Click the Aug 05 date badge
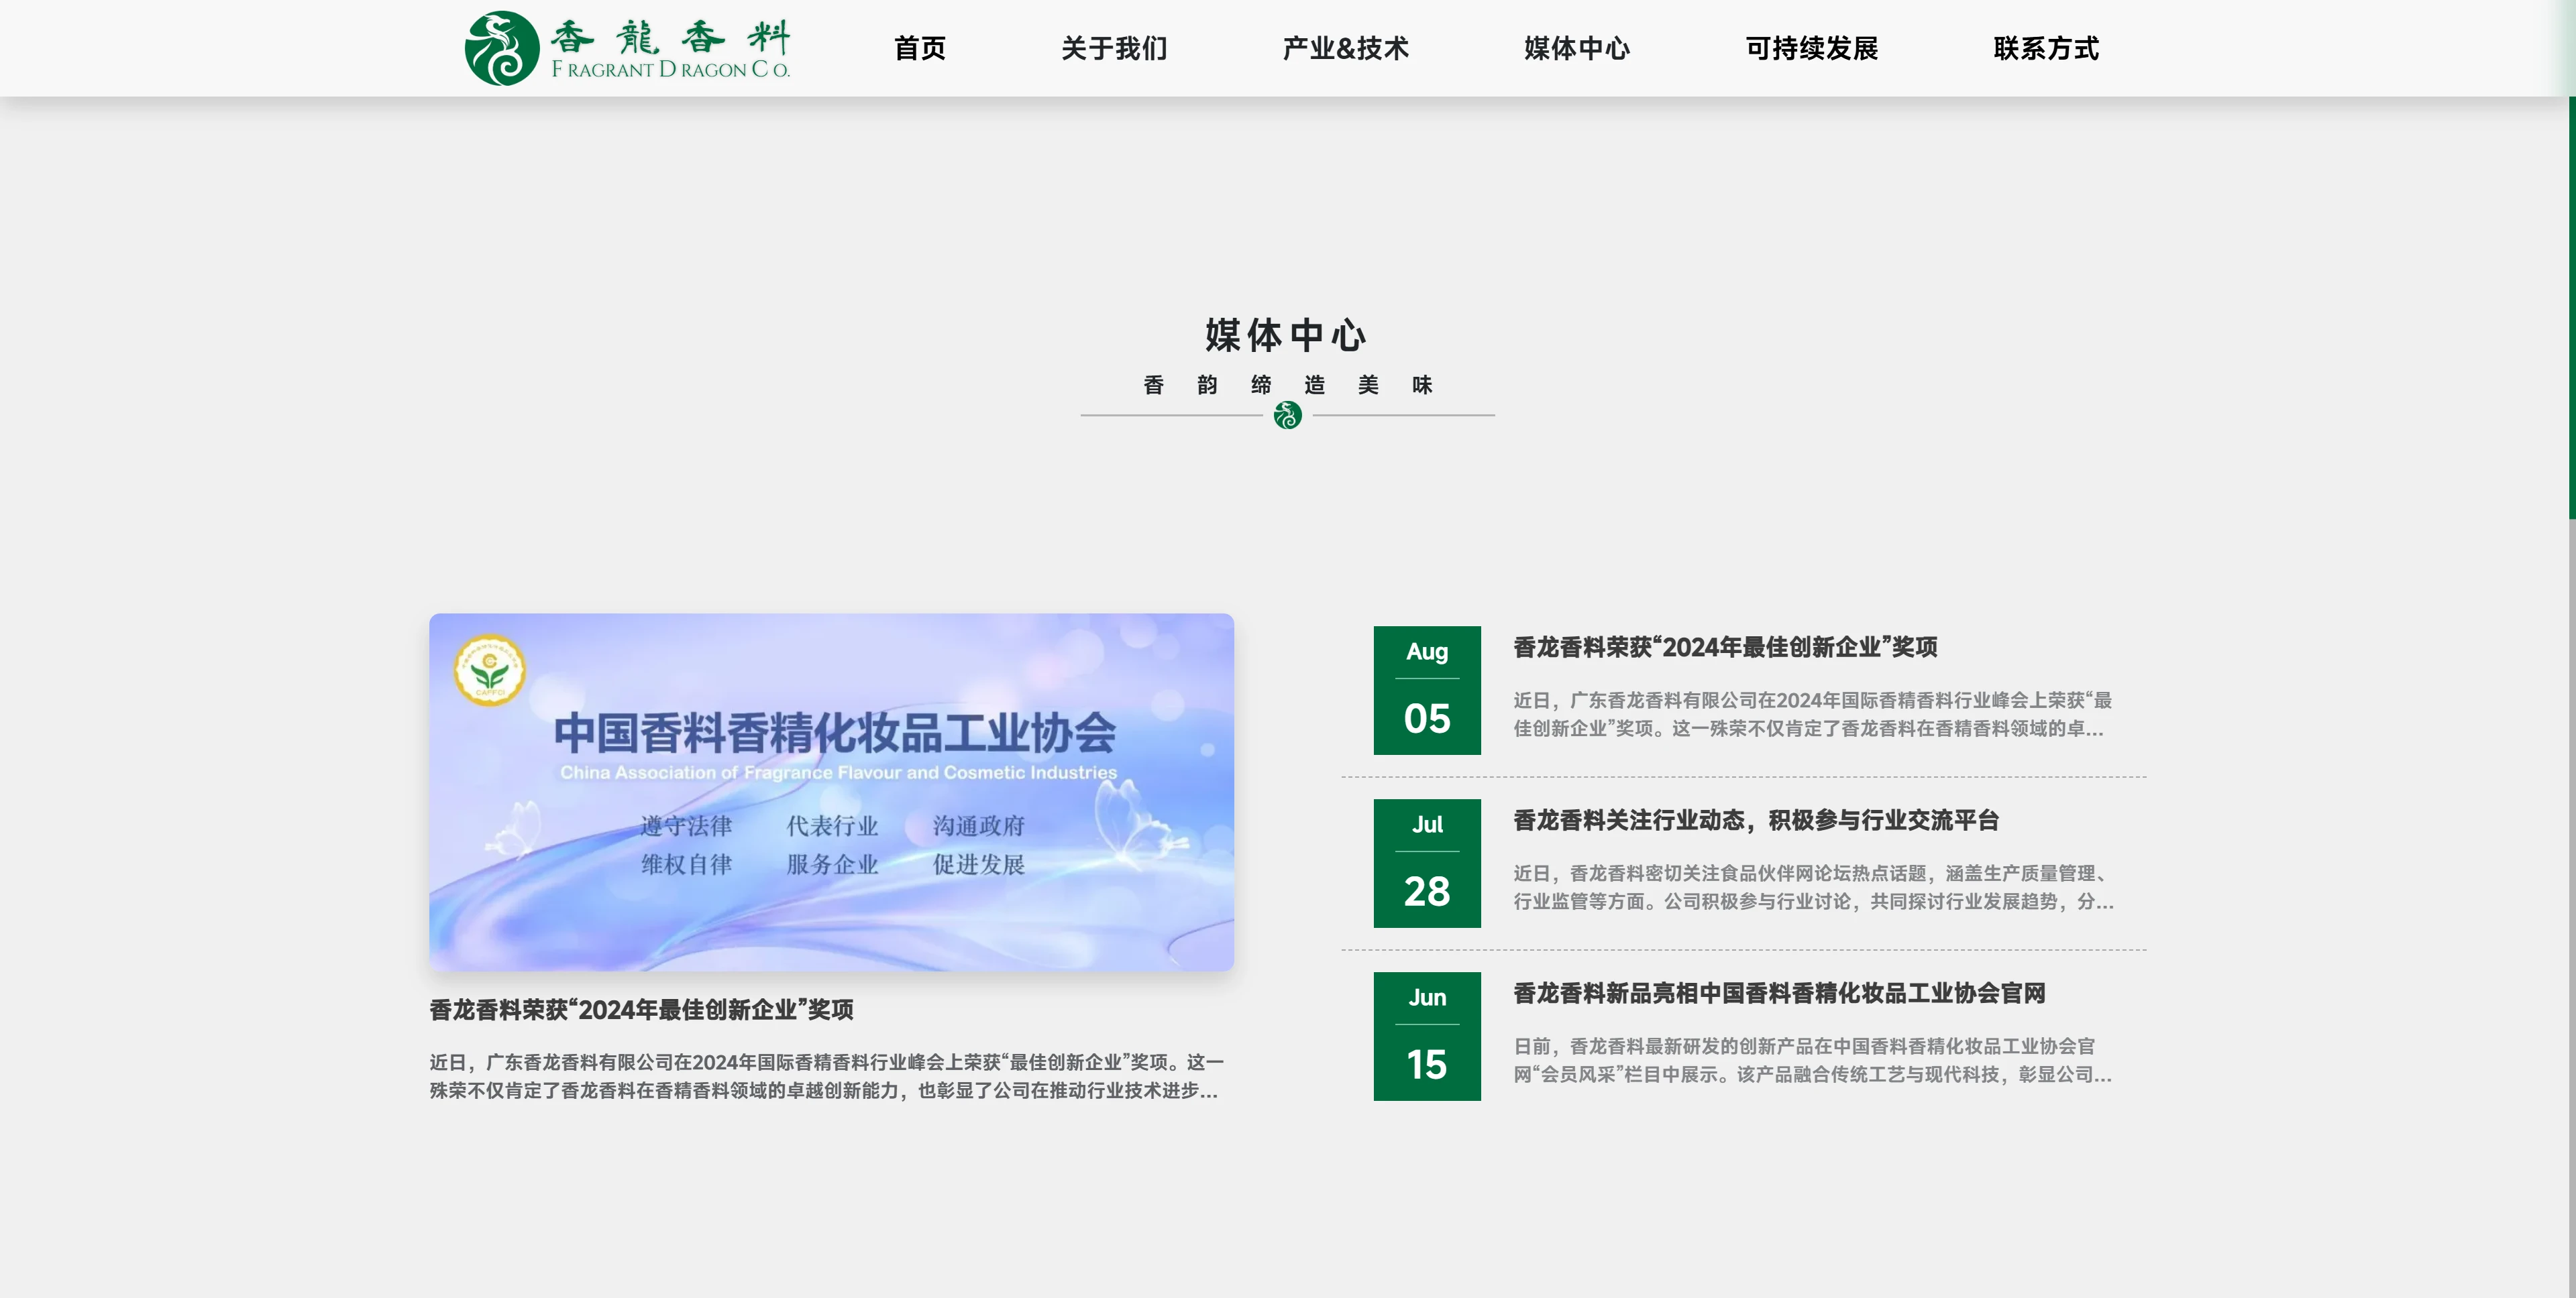Image resolution: width=2576 pixels, height=1298 pixels. point(1426,691)
